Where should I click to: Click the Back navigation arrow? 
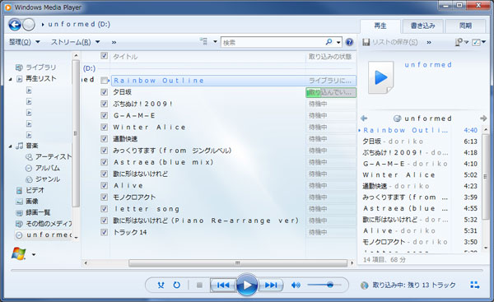pyautogui.click(x=15, y=25)
